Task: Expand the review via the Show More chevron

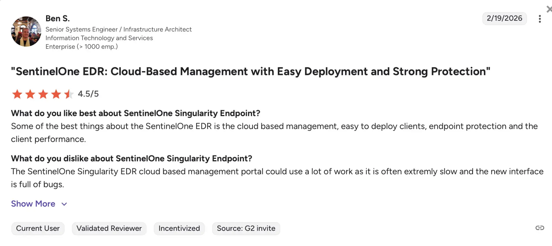Action: point(64,204)
